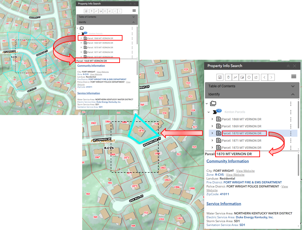Open Community Information link in the smaller panel
307x230 pixels.
coord(91,66)
